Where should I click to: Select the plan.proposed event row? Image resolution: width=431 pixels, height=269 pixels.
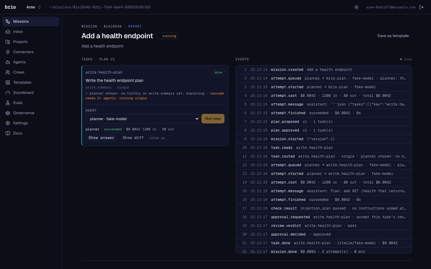pos(324,122)
